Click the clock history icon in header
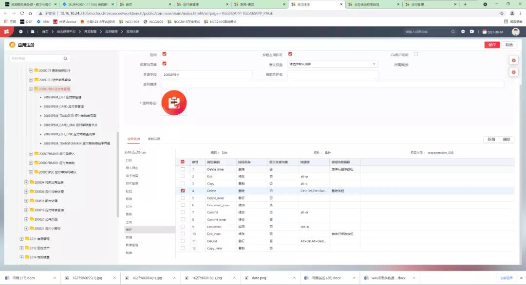The image size is (526, 285). 20,32
